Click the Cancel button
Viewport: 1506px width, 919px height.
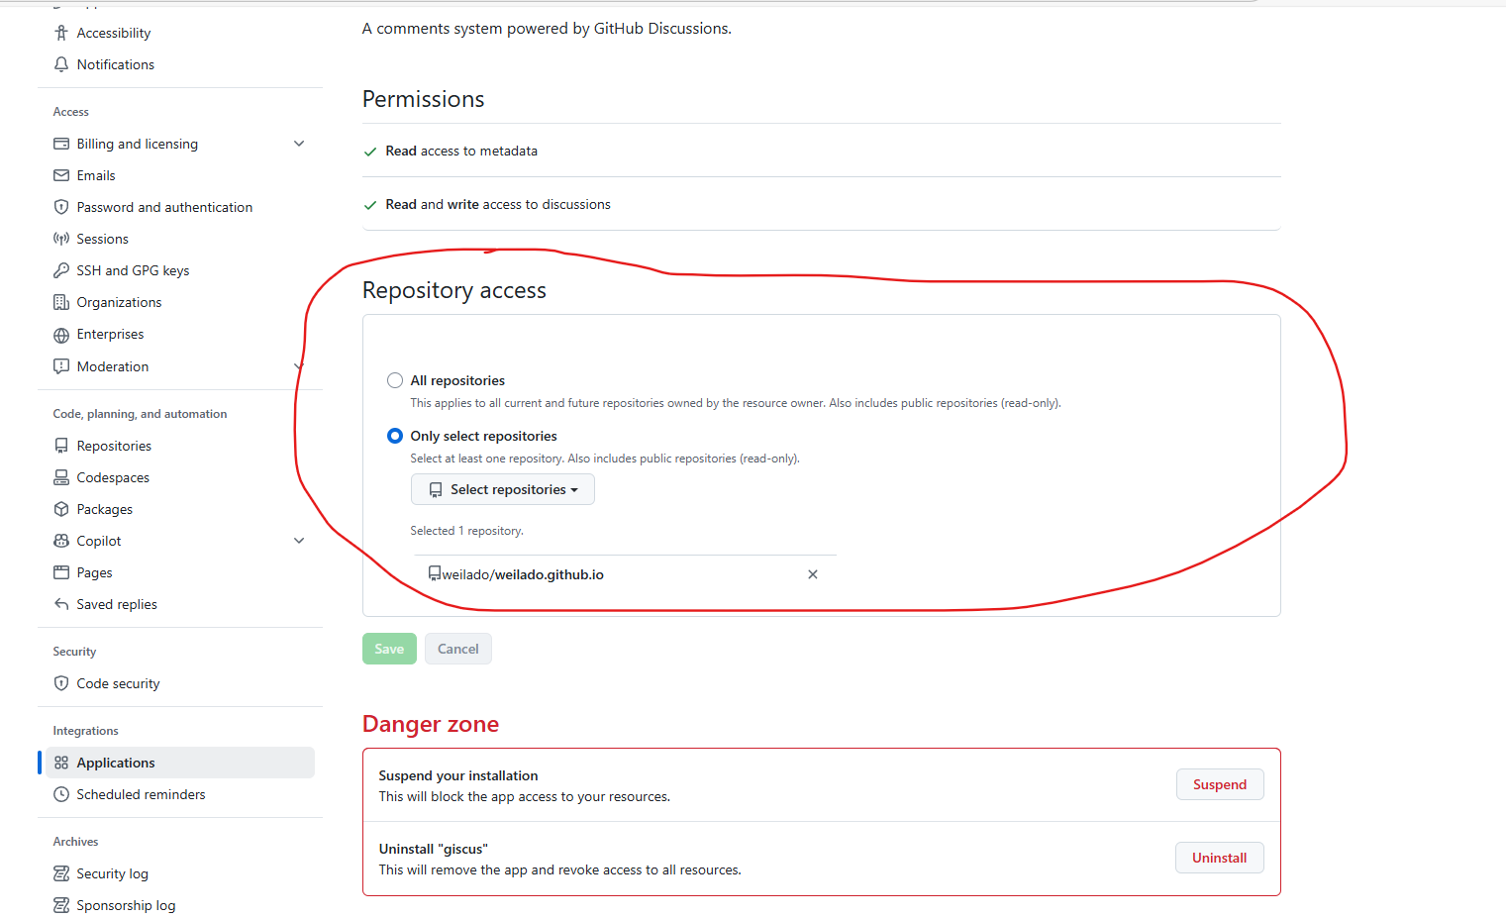point(458,649)
